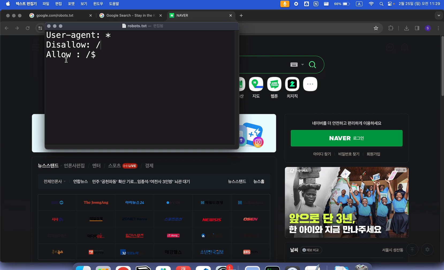Close the google.com/robots.txt tab
Screen dimensions: 444x270
[x=90, y=16]
